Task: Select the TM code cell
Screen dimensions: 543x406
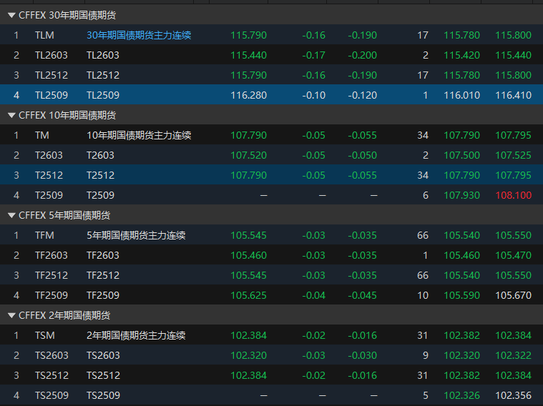Action: 42,135
